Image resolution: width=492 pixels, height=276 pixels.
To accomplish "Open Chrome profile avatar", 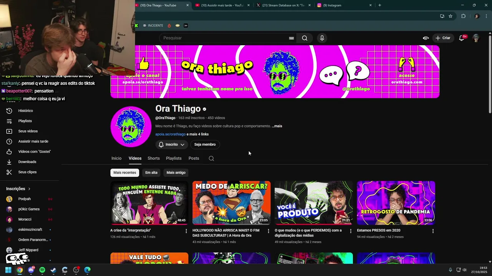I will 477,16.
